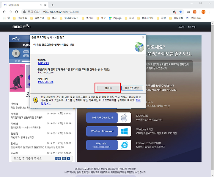Close the security warning dialog

coord(143,38)
